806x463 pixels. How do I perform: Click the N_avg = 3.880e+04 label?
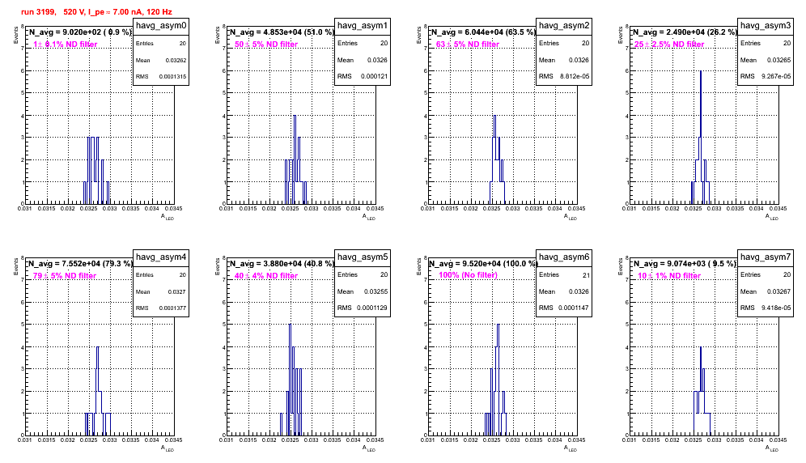tap(282, 263)
